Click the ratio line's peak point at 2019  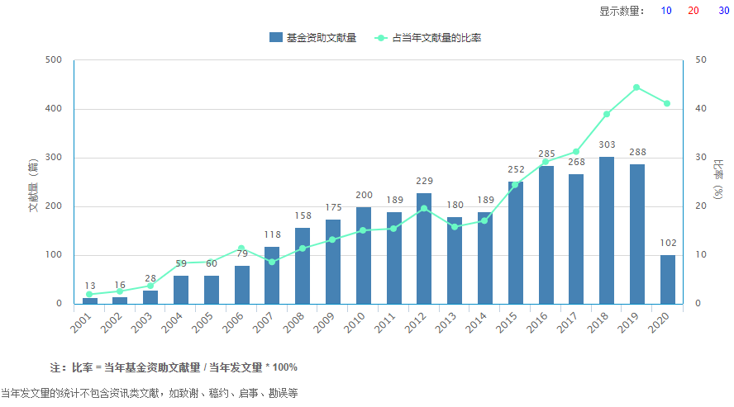[x=636, y=88]
